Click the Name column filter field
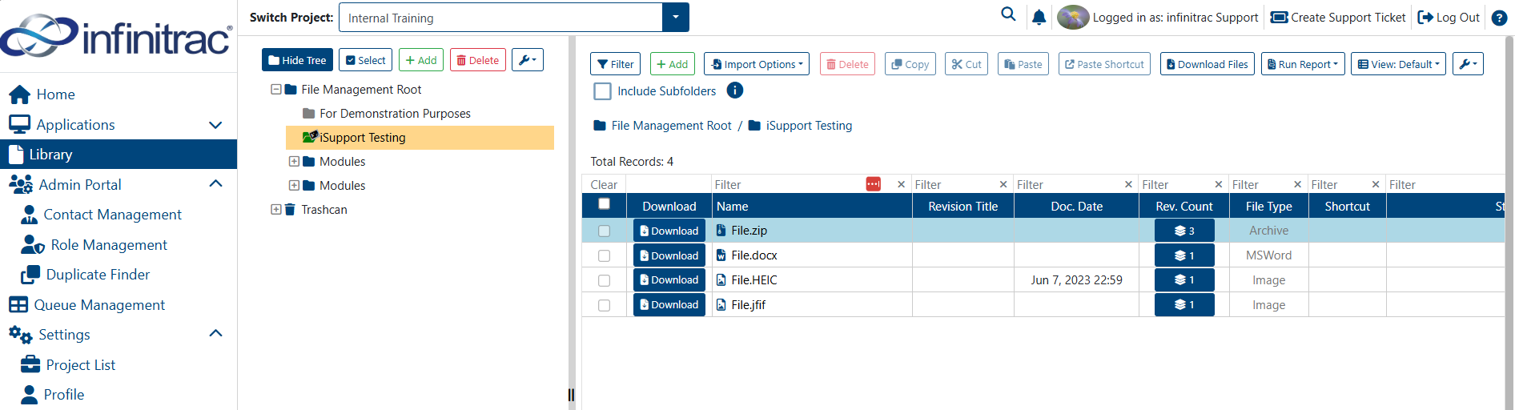 [788, 184]
